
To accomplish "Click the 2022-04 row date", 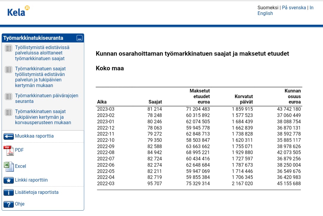I will coord(106,177).
